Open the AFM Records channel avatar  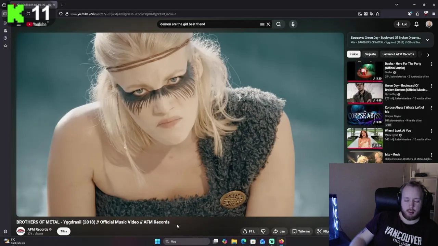[21, 231]
